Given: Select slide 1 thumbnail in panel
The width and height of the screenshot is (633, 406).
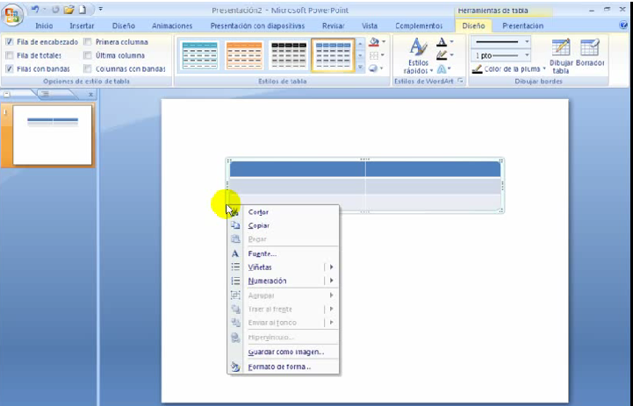Looking at the screenshot, I should coord(53,134).
